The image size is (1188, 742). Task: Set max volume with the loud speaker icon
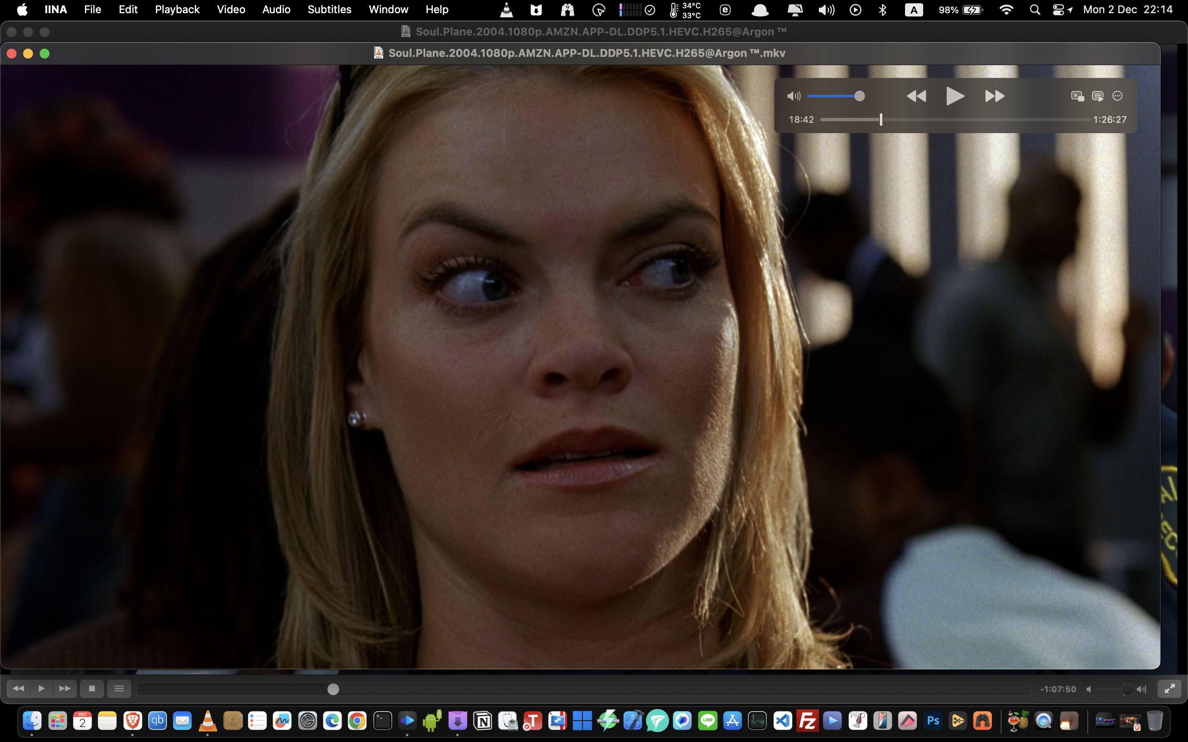coord(1141,689)
